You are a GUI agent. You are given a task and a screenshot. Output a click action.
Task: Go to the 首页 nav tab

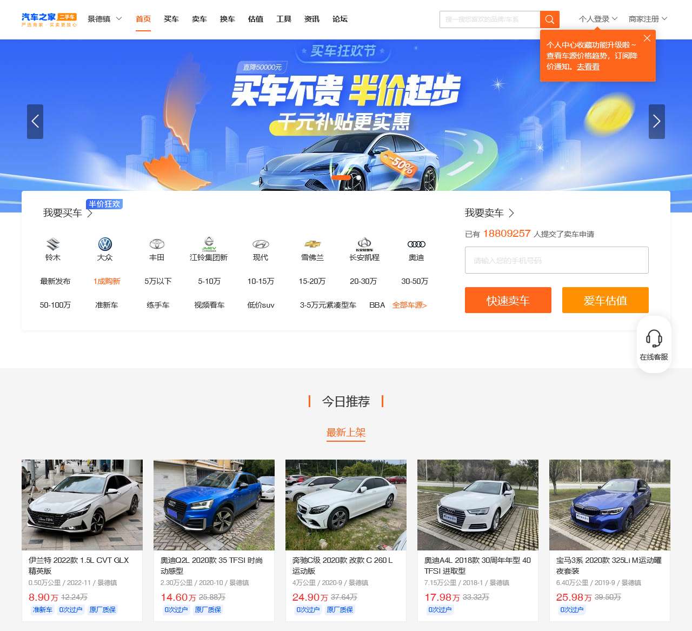[x=143, y=19]
